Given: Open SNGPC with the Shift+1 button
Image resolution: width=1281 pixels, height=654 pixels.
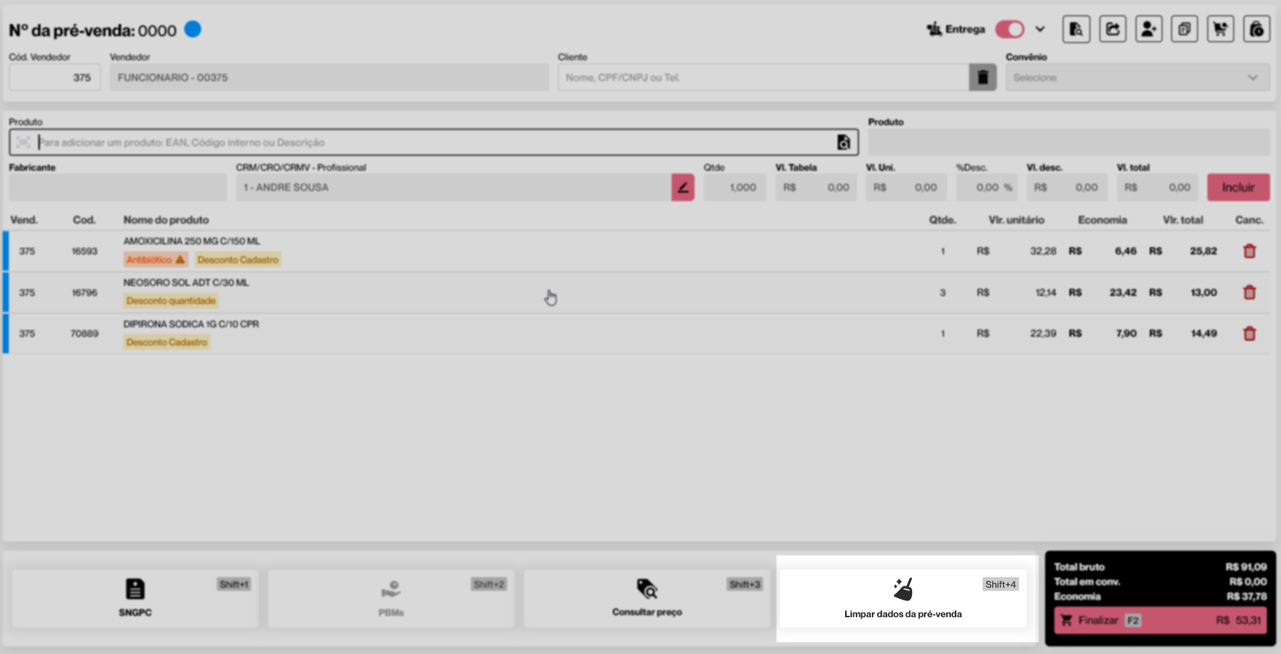Looking at the screenshot, I should point(135,598).
